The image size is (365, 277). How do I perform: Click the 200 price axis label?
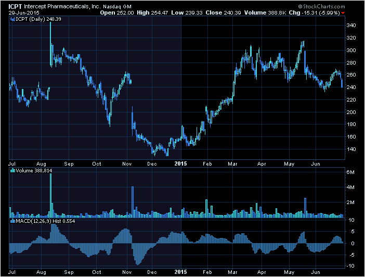point(351,112)
